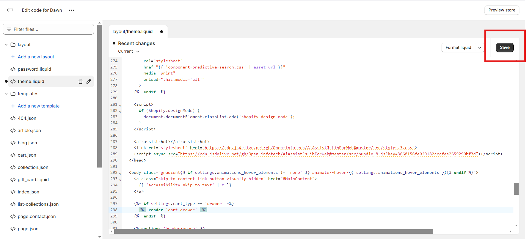Click the Edit code for Dawn title
Image resolution: width=526 pixels, height=239 pixels.
(42, 10)
